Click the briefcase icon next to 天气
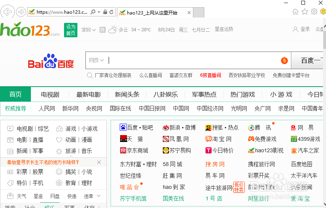This screenshot has height=208, width=326. click(10, 196)
